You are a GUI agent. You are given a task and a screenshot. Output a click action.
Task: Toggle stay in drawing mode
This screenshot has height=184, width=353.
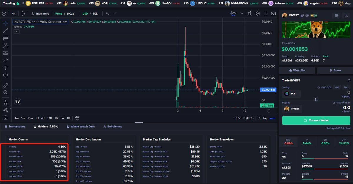6,110
